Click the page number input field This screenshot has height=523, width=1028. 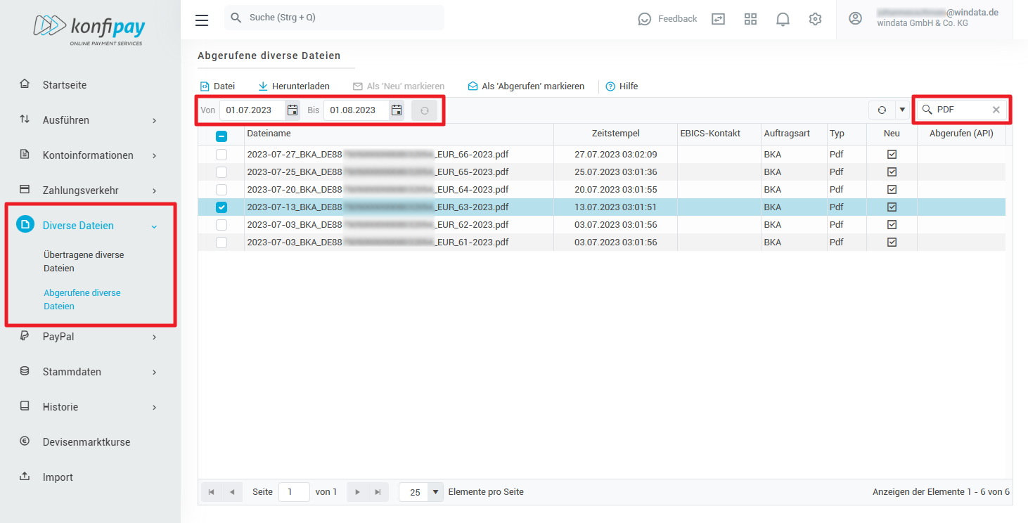294,492
